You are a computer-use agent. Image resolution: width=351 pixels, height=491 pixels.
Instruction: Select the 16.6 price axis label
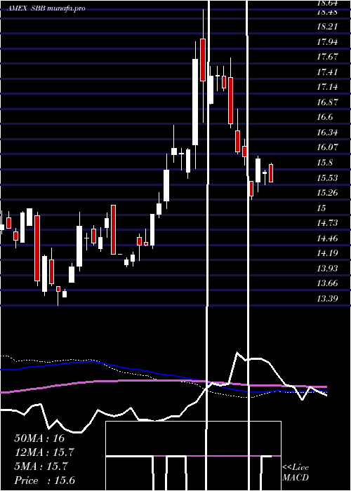[x=324, y=117]
